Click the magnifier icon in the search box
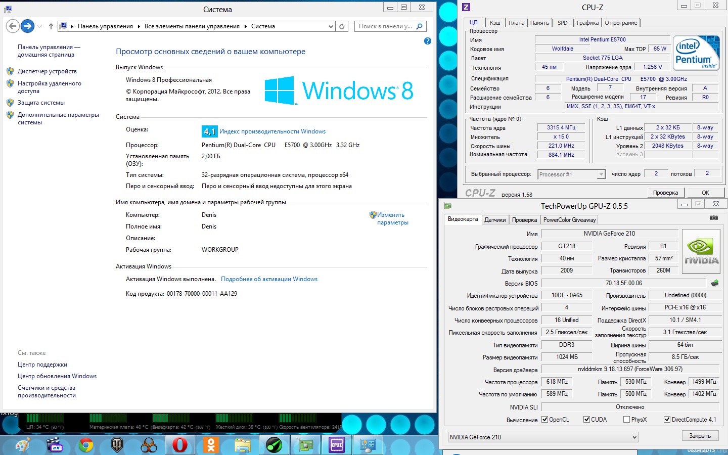The image size is (728, 455). [419, 26]
